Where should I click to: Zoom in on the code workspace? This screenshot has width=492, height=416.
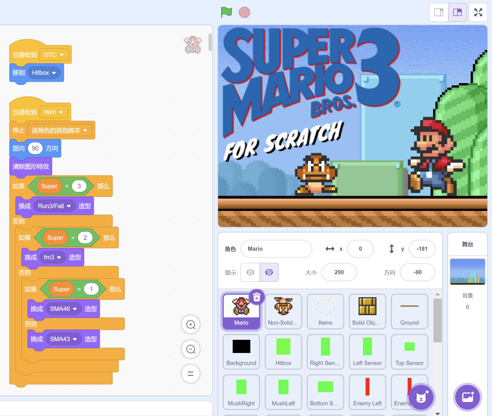tap(191, 324)
